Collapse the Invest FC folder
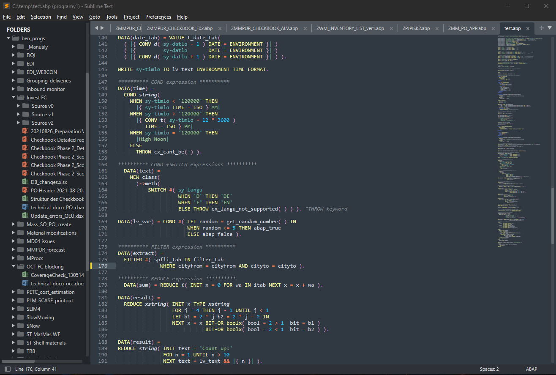Screen dimensions: 556x375 (14, 97)
